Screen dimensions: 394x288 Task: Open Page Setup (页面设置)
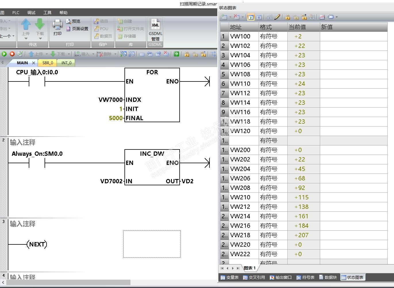[x=77, y=29]
